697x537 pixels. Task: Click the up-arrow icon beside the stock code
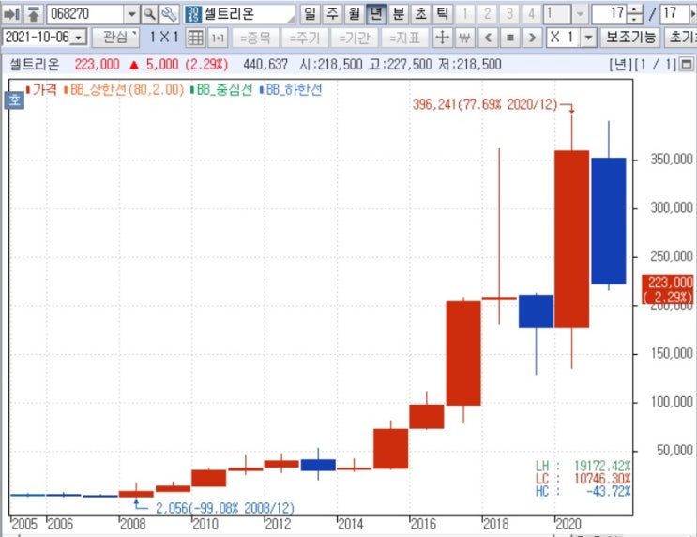pyautogui.click(x=33, y=14)
